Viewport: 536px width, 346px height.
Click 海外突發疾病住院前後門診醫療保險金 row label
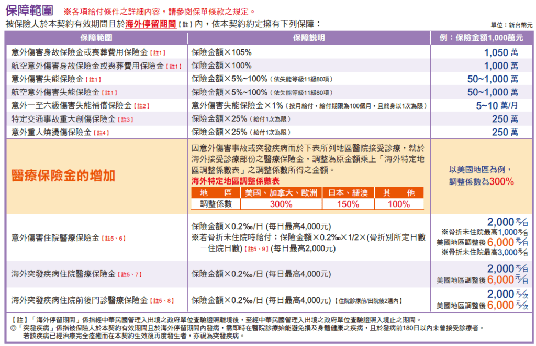[80, 300]
